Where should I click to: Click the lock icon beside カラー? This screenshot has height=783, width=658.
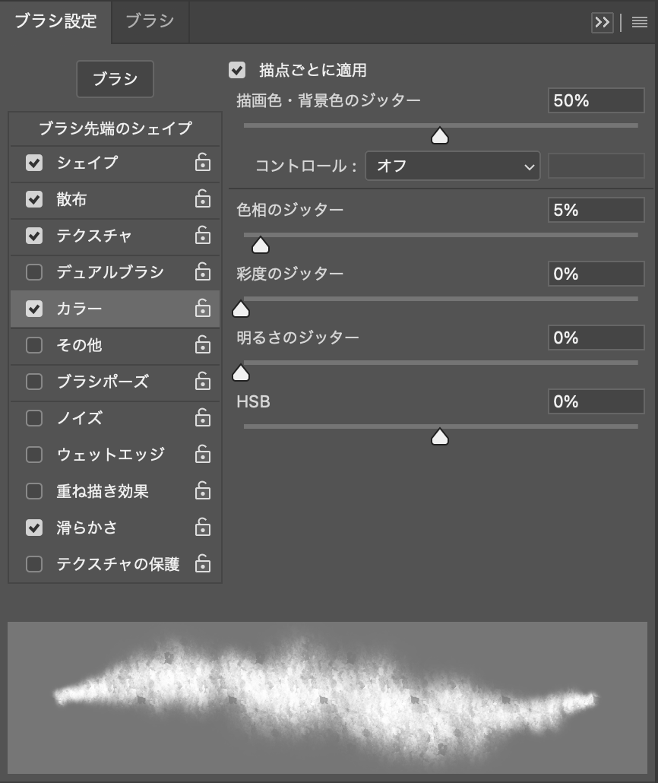click(x=202, y=309)
